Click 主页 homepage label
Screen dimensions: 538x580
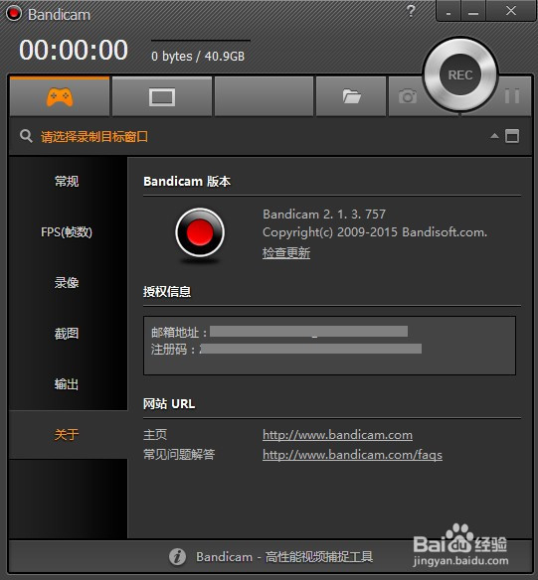tap(155, 434)
